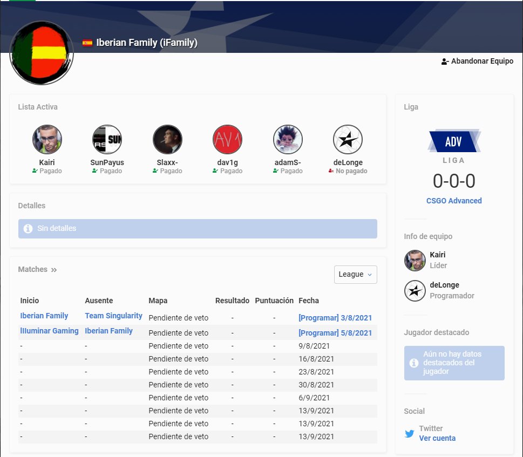Click [Programar] 5/8/2021 scheduling link
The image size is (523, 457).
[x=335, y=333]
